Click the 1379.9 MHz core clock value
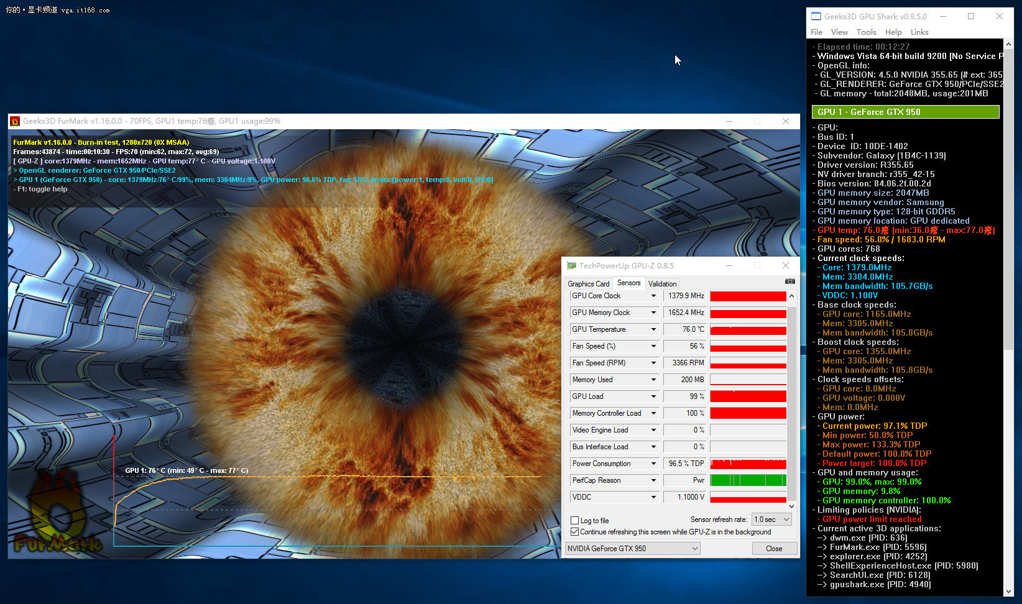Image resolution: width=1022 pixels, height=604 pixels. [685, 296]
